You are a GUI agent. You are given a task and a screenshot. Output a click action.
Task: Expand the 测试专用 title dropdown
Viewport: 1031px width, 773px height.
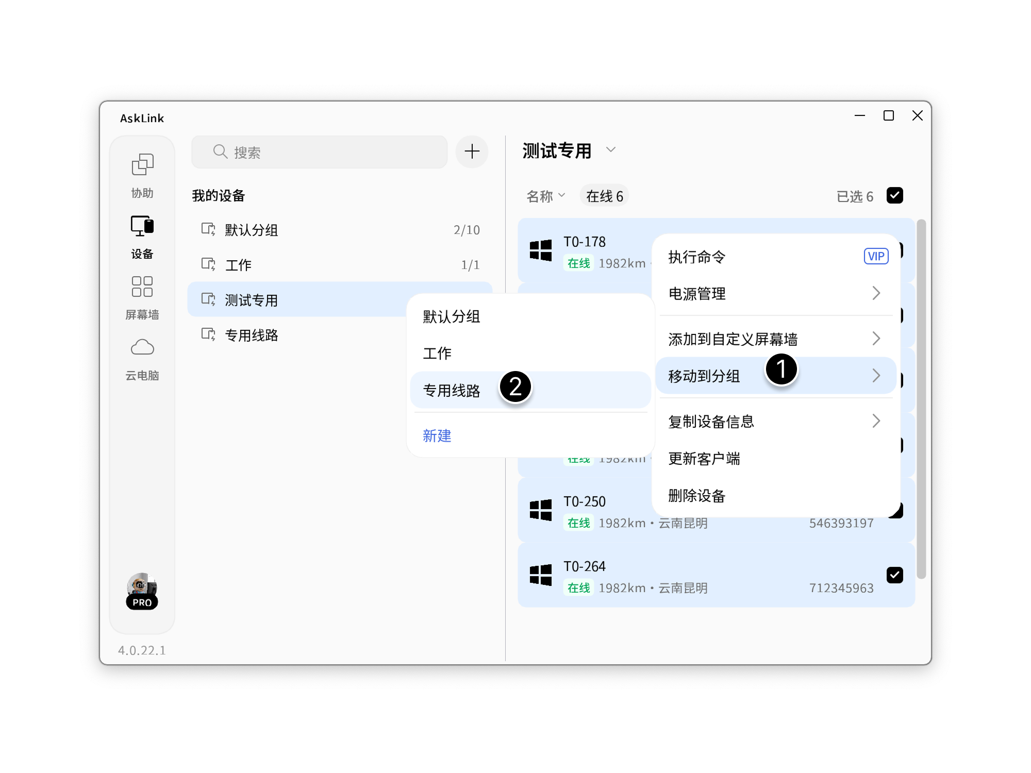click(x=611, y=150)
